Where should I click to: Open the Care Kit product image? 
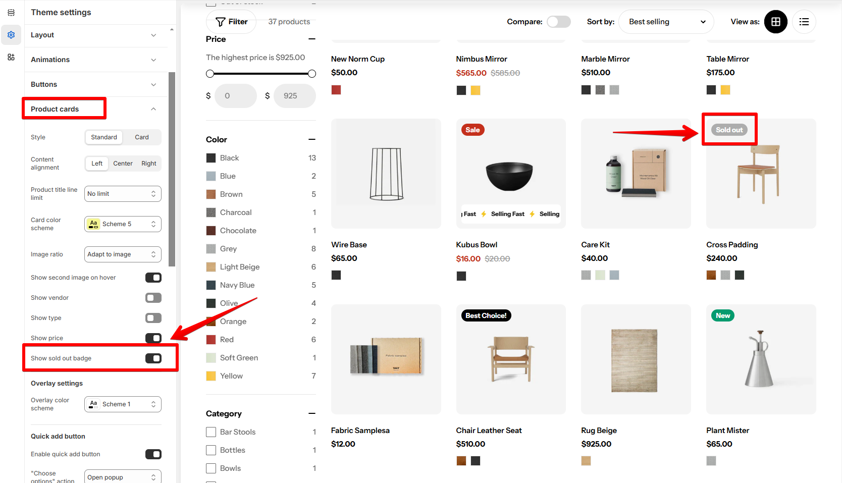pos(636,174)
